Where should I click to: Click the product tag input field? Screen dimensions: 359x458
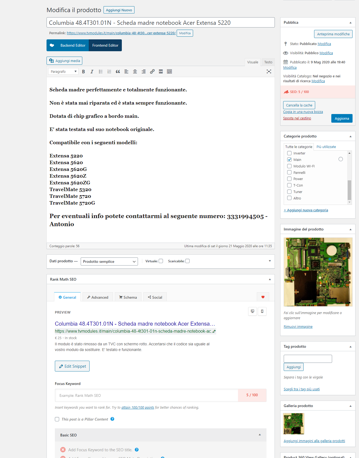tap(308, 359)
